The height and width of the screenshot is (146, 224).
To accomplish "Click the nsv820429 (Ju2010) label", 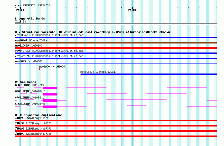I will coord(29,45).
